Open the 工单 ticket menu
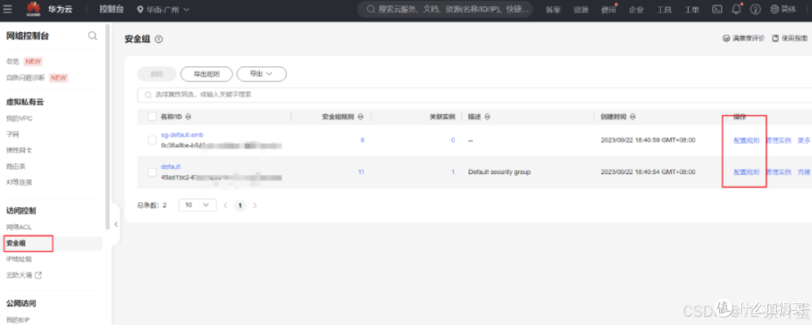812x325 pixels. coord(692,9)
